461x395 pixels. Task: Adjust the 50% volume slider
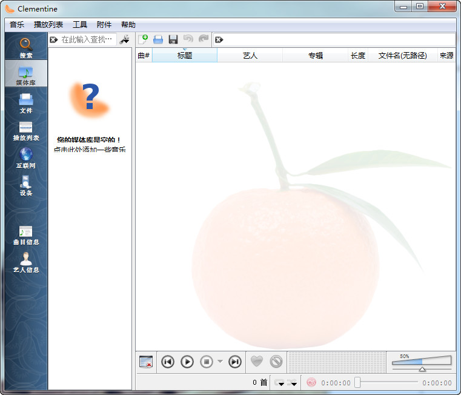point(422,362)
